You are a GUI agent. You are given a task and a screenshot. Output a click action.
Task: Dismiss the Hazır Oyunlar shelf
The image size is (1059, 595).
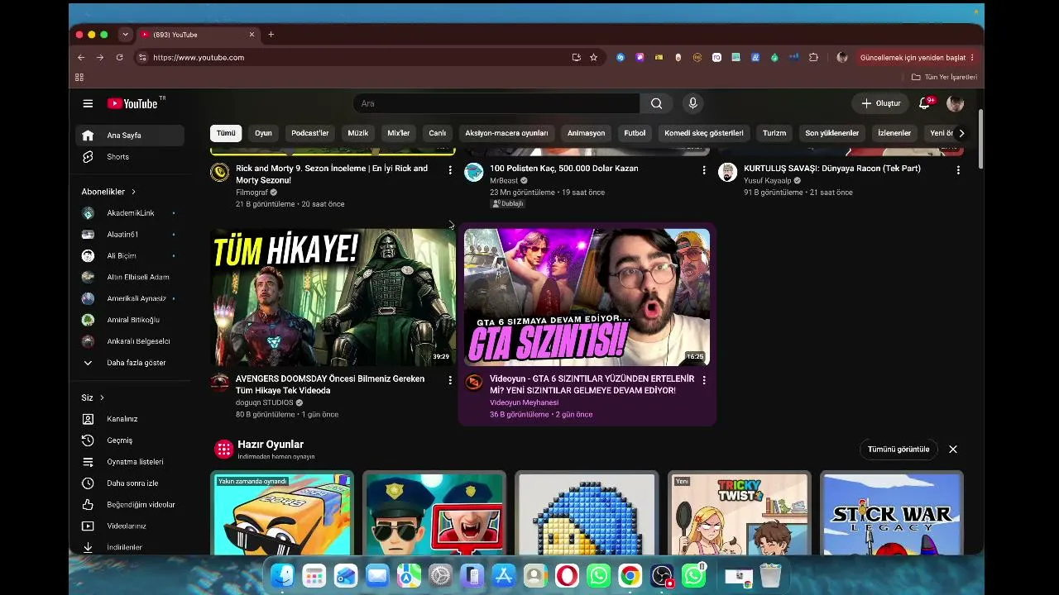coord(953,450)
